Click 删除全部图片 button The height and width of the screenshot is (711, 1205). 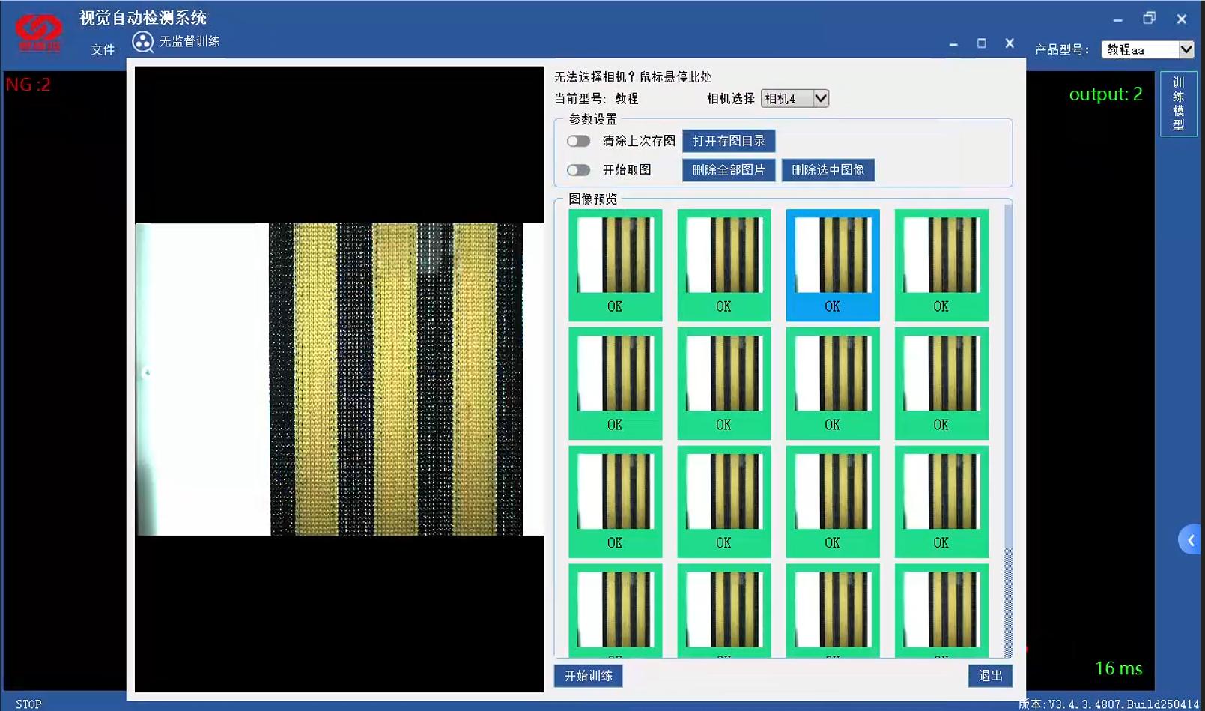tap(728, 170)
